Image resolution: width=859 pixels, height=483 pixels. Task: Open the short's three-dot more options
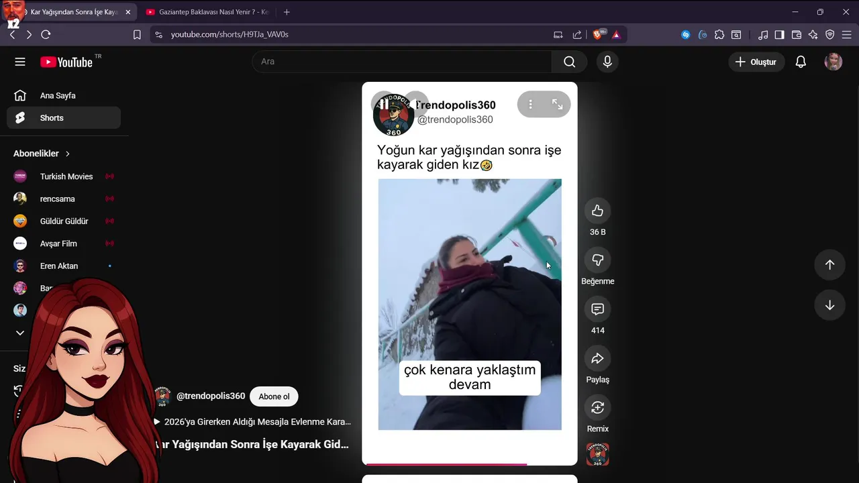(x=530, y=104)
